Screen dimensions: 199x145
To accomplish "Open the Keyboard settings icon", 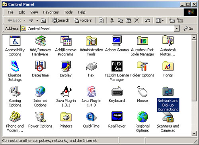I will [x=117, y=92].
